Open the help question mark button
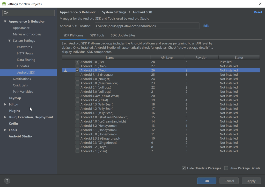This screenshot has height=187, width=265. pyautogui.click(x=7, y=181)
